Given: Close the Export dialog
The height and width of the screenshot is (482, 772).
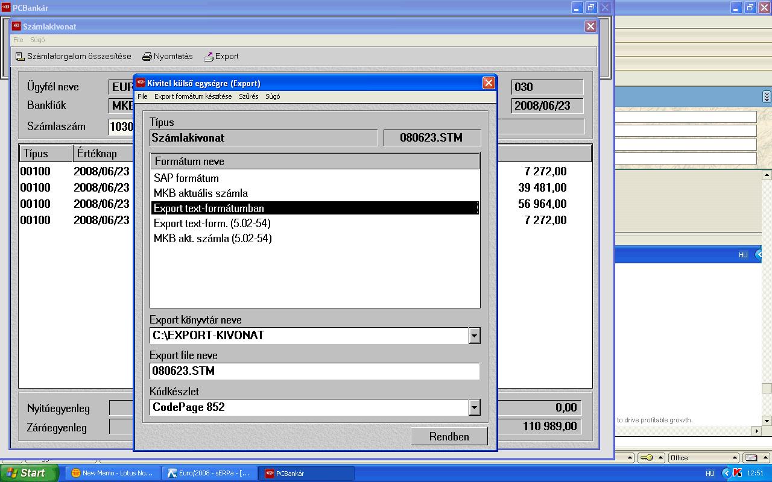Looking at the screenshot, I should click(489, 83).
